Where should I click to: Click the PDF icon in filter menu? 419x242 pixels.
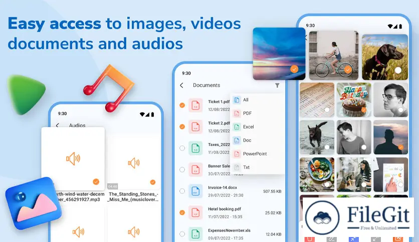(237, 113)
